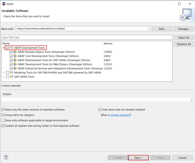Click the Manage... button
Viewport: 195px width, 163px height.
(x=184, y=29)
